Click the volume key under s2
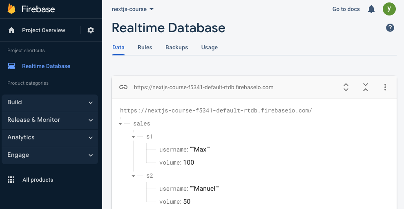 [170, 202]
